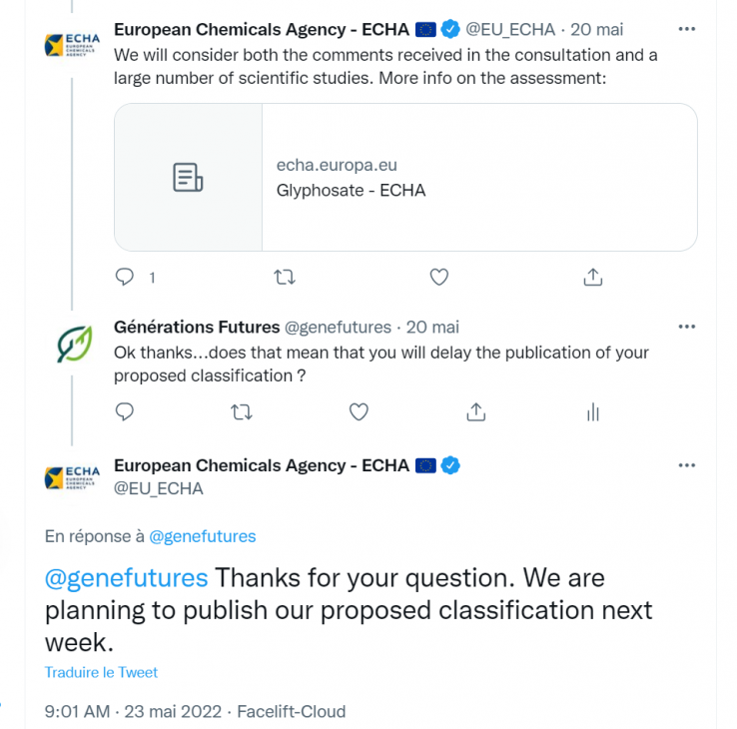Viewport: 737px width, 729px height.
Task: Open more options on Générations Futures tweet
Action: click(x=687, y=327)
